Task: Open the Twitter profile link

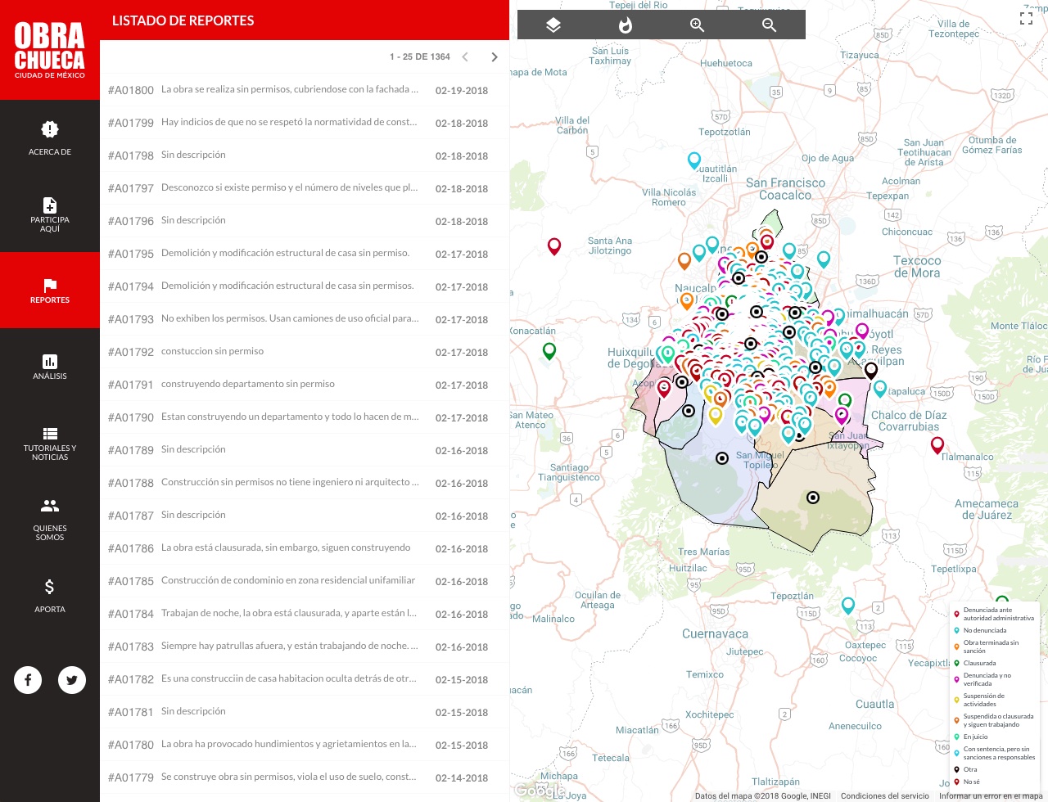Action: point(72,680)
